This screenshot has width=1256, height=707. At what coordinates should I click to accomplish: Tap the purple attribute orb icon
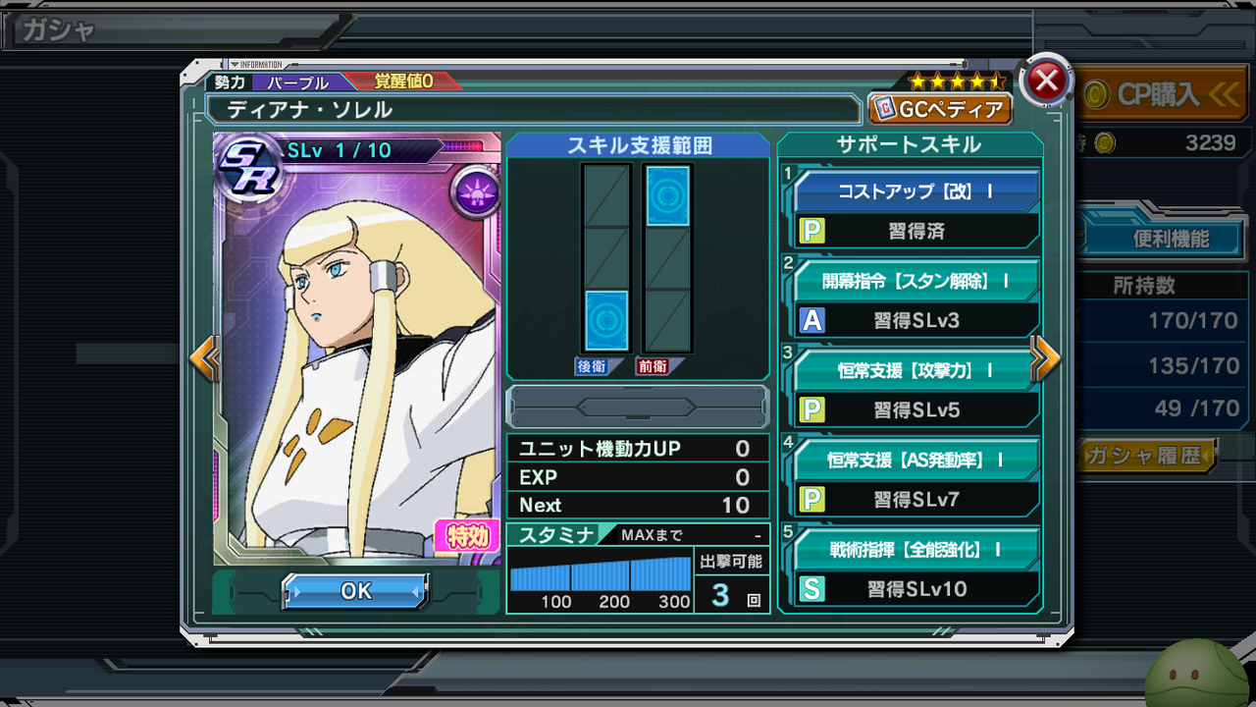[x=475, y=193]
